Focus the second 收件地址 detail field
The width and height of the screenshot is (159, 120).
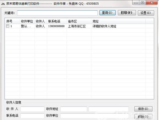(x=109, y=109)
